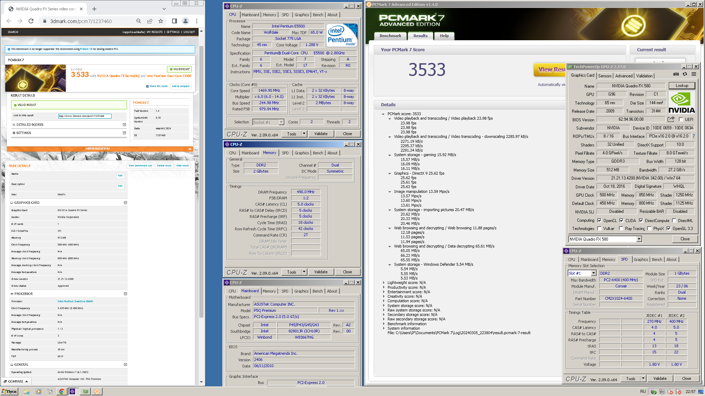Select the link to this result field

coord(85,116)
